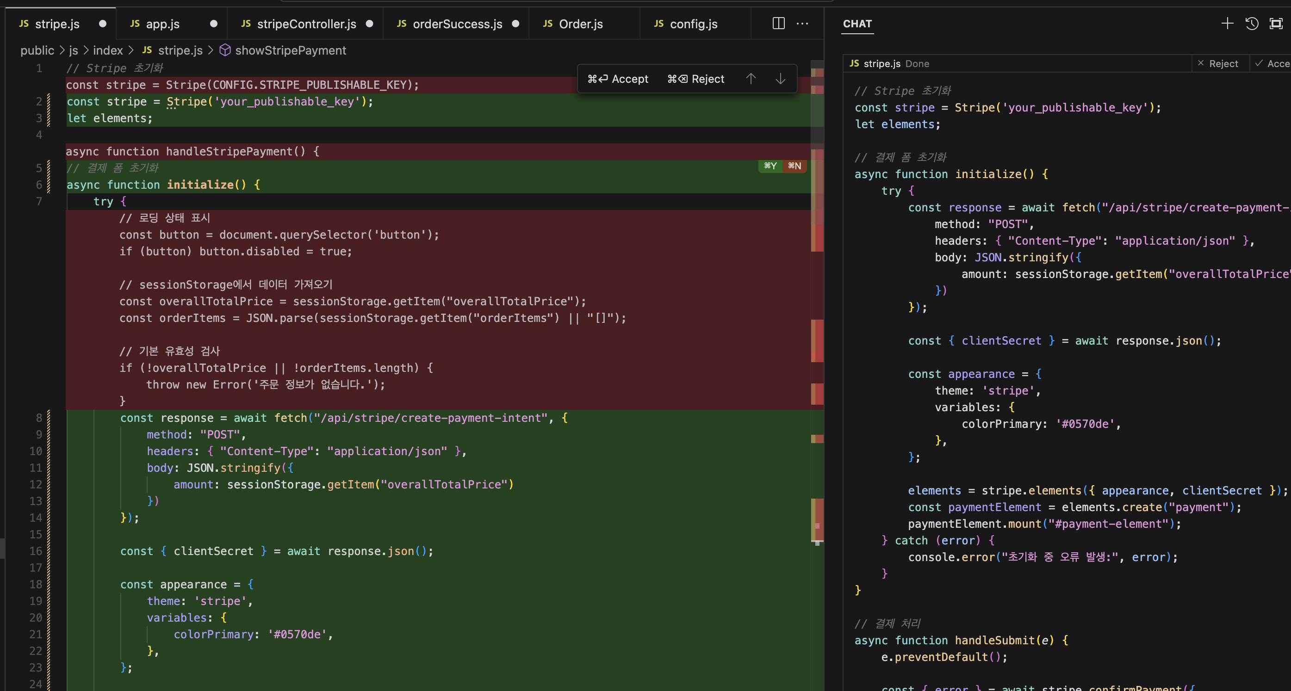Expand the index breadcrumb folder
The image size is (1291, 691).
pyautogui.click(x=108, y=50)
